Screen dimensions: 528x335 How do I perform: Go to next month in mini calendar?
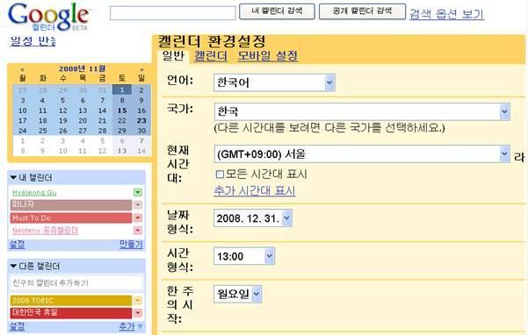[141, 69]
